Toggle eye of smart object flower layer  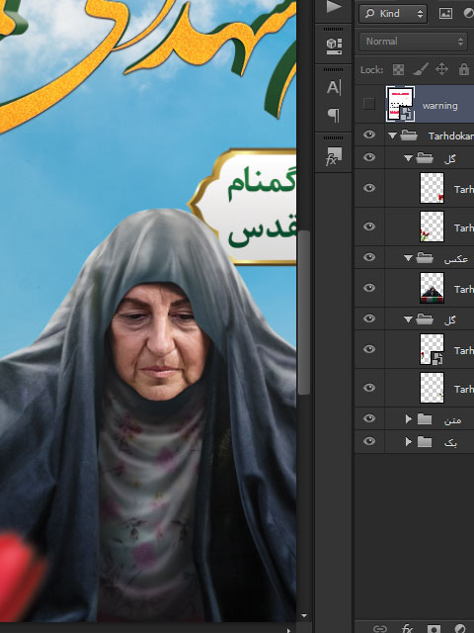click(369, 349)
